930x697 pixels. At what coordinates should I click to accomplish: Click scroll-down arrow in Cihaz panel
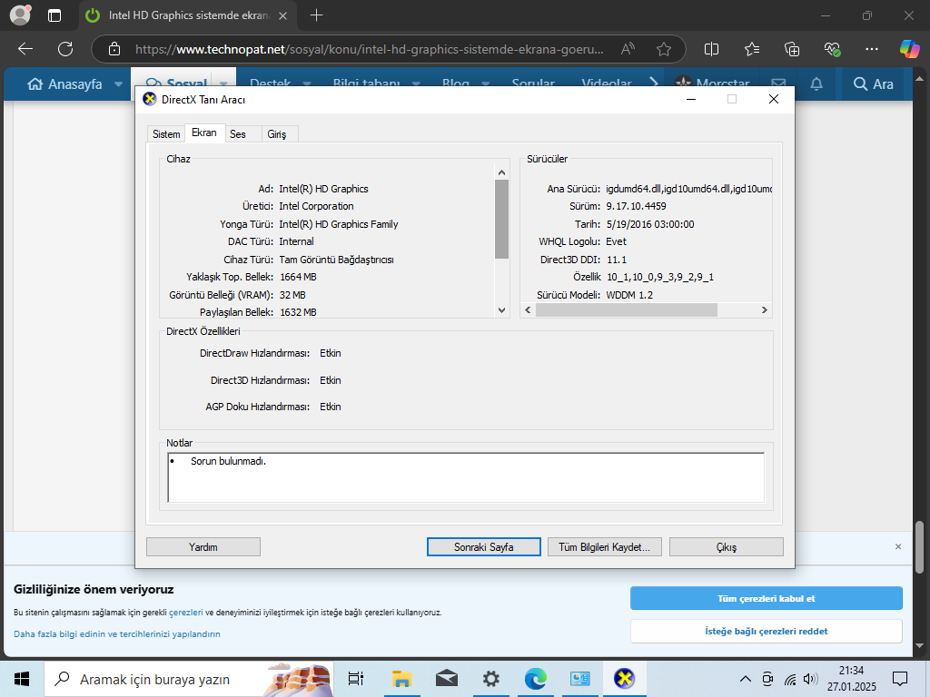point(501,310)
